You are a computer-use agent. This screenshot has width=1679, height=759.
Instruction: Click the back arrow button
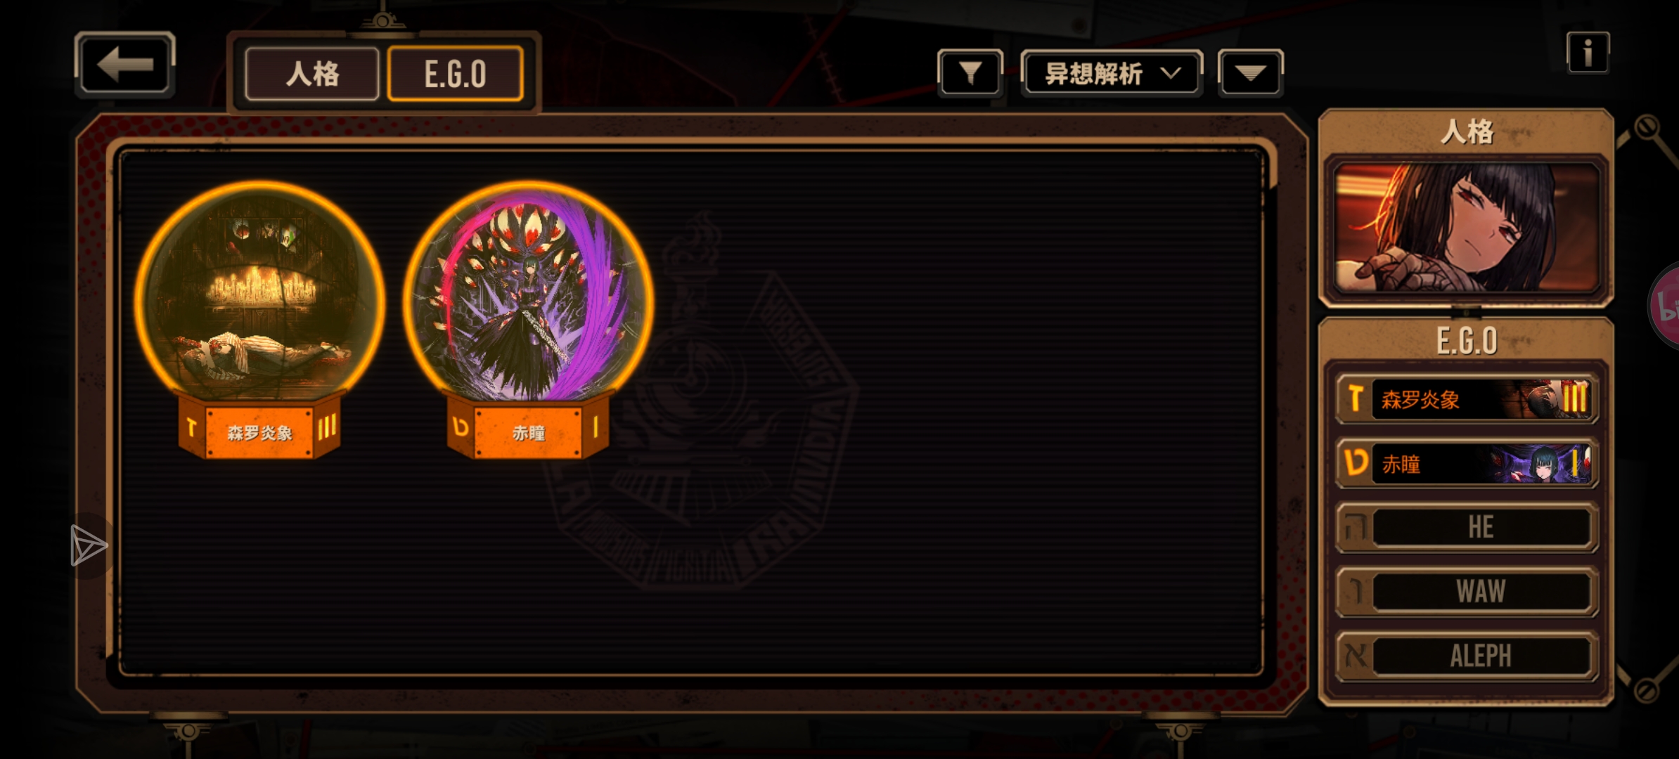point(124,65)
